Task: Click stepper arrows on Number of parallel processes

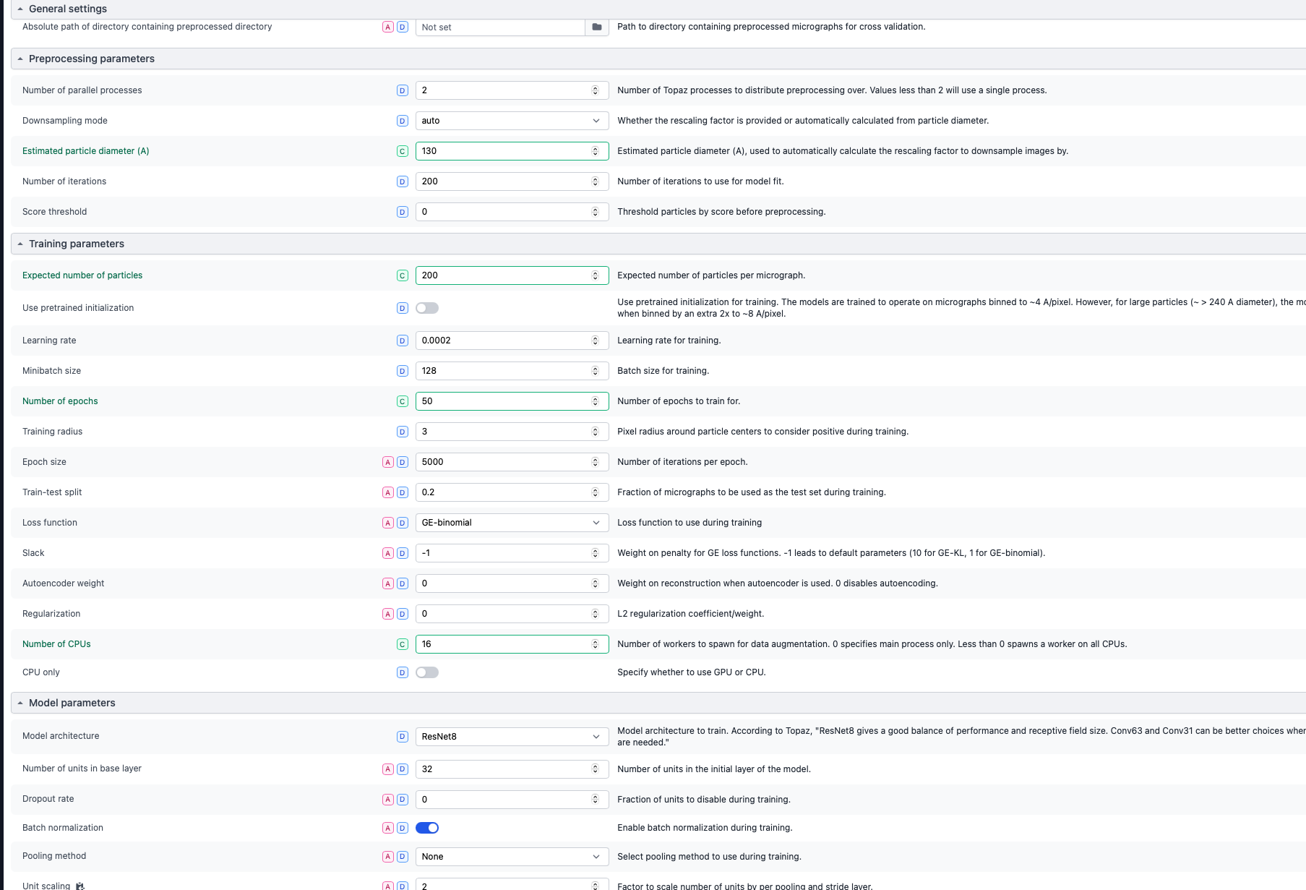Action: tap(596, 90)
